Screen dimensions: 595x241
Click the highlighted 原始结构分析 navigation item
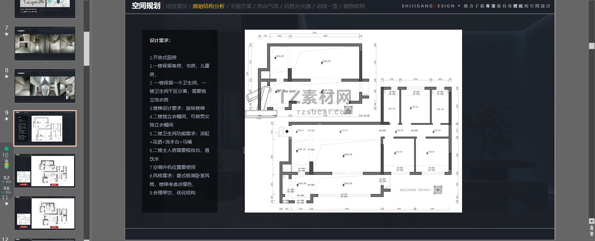click(x=209, y=6)
